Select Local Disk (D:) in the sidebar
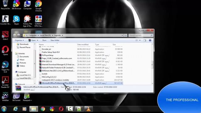The image size is (201, 113). [x=24, y=78]
